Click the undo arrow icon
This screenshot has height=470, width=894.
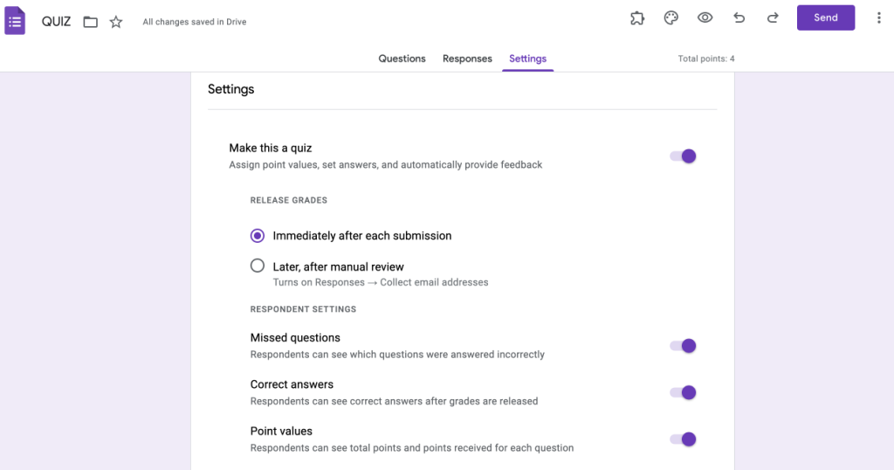click(739, 17)
